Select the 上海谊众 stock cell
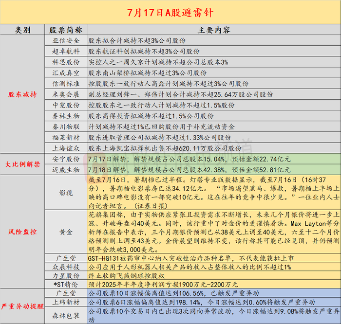This screenshot has height=324, width=341. coord(66,148)
